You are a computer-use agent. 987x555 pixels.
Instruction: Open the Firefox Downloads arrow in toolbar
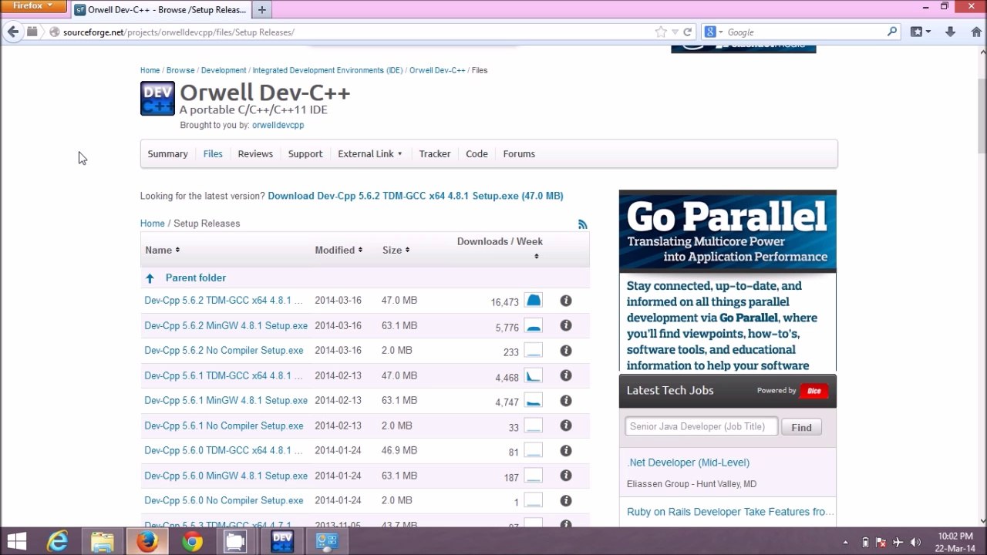pyautogui.click(x=950, y=32)
